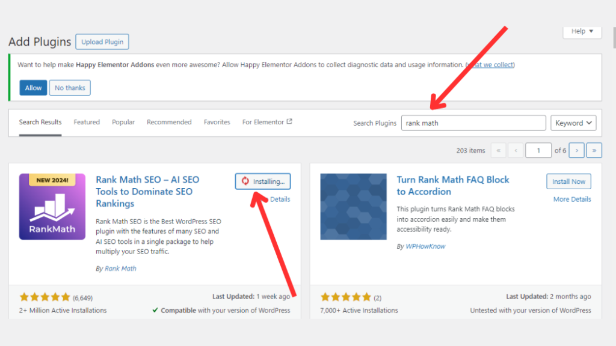Open Turn Rank Math FAQ Block title link
Image resolution: width=616 pixels, height=346 pixels.
pyautogui.click(x=452, y=186)
